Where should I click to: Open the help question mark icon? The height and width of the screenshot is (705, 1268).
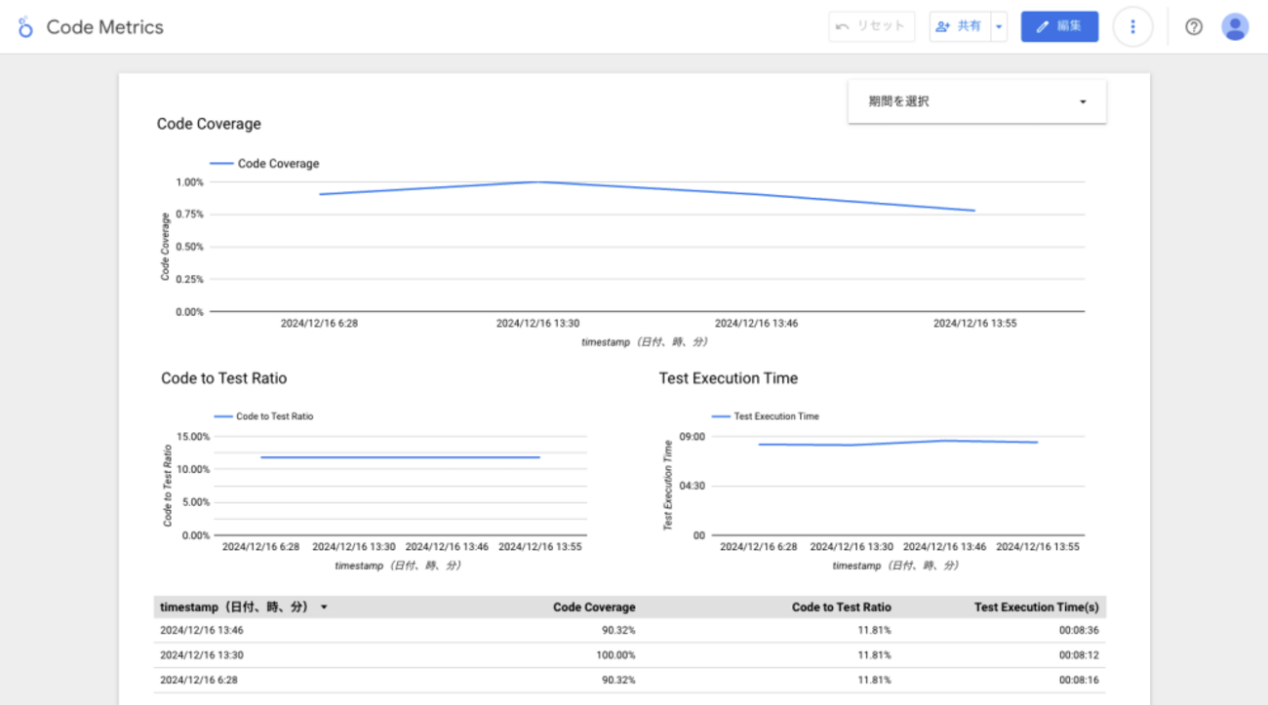pyautogui.click(x=1194, y=27)
